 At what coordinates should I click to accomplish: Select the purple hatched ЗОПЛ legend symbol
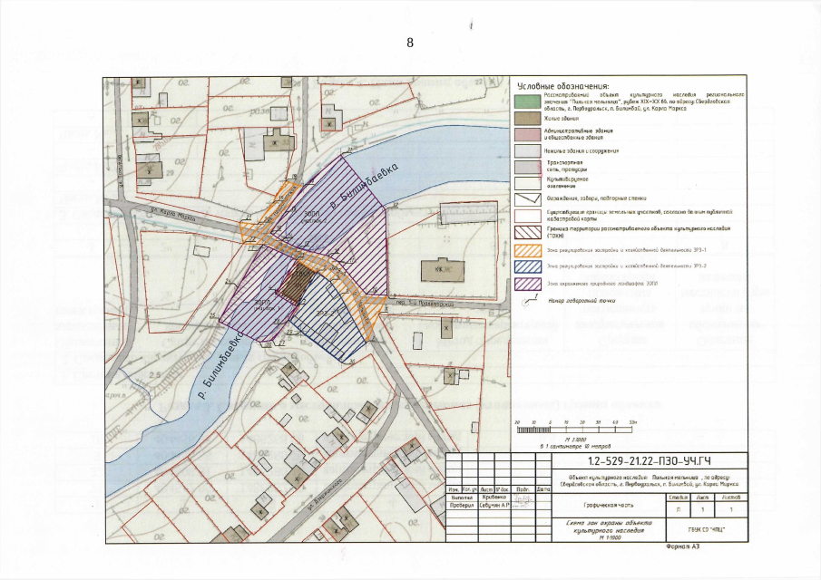(x=527, y=284)
